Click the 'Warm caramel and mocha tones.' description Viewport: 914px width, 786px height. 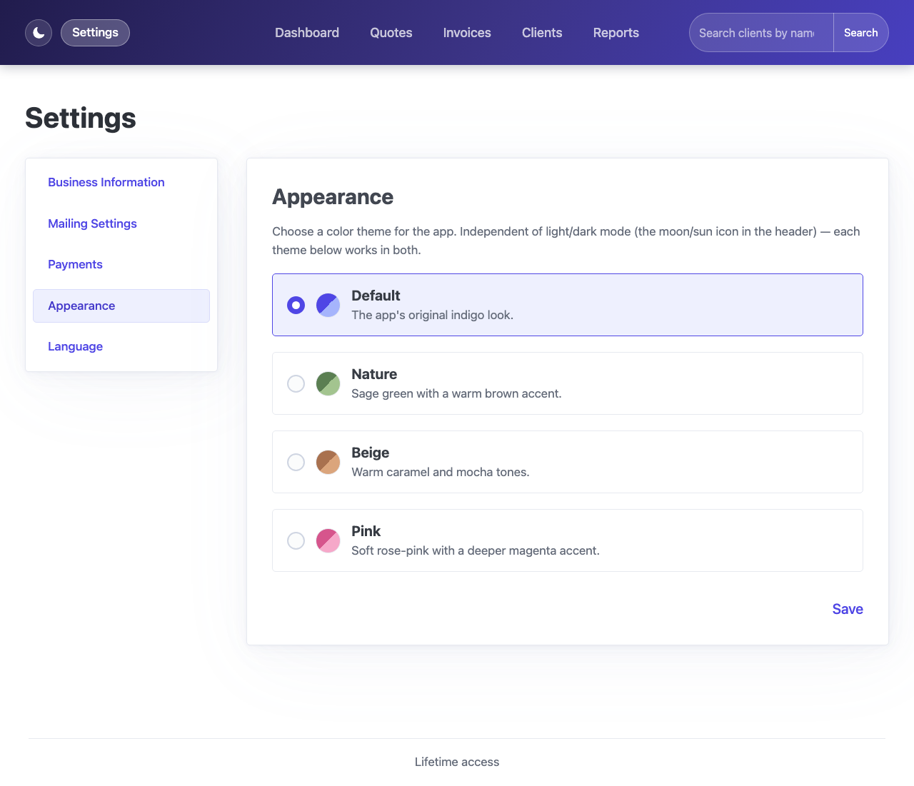(x=441, y=472)
